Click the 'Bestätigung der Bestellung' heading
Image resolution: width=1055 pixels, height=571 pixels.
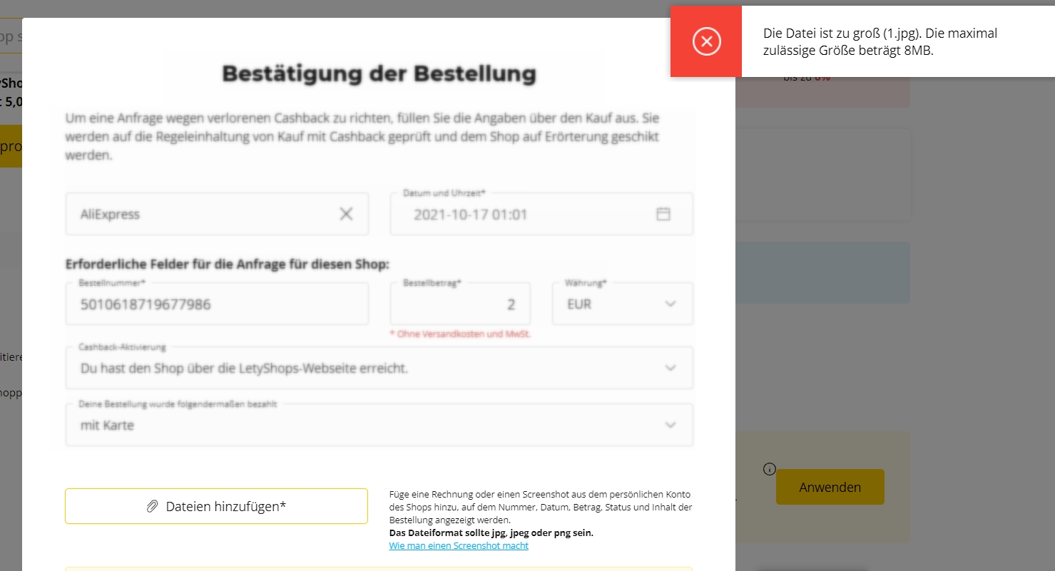point(379,73)
